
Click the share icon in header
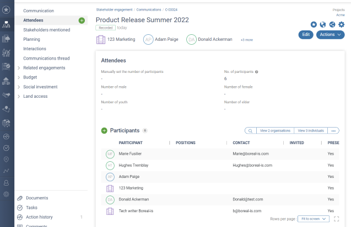(x=332, y=24)
